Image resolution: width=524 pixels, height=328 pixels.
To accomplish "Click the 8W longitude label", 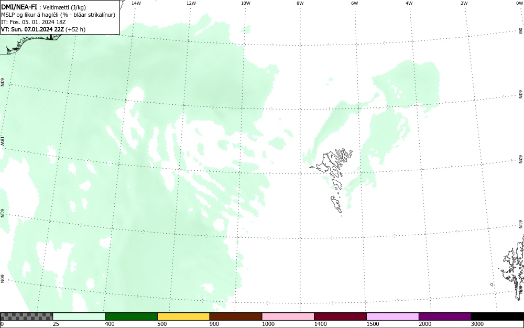I will [x=300, y=3].
